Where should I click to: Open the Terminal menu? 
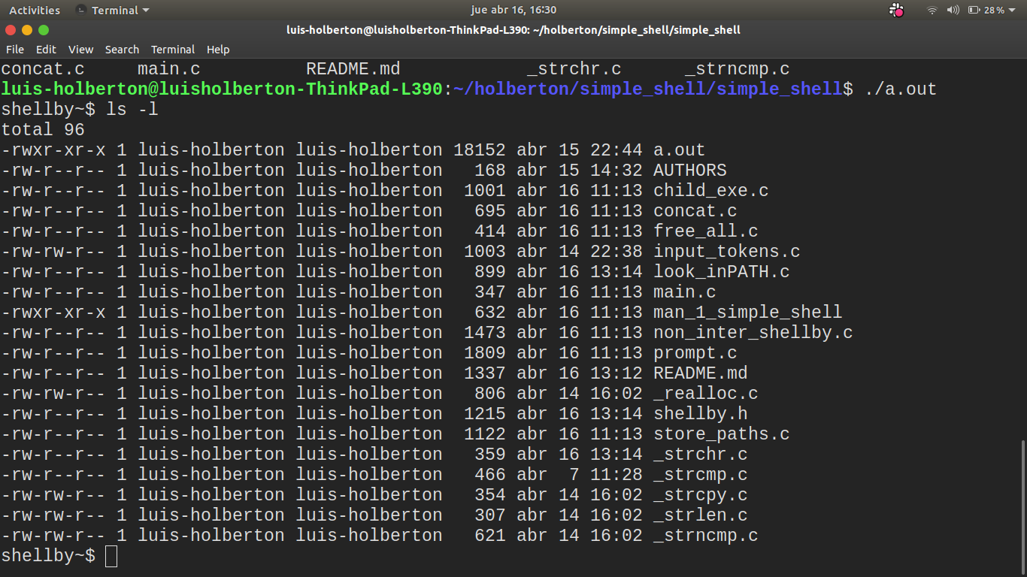pos(173,50)
